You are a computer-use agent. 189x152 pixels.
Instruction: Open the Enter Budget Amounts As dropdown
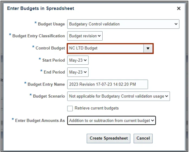112,121
